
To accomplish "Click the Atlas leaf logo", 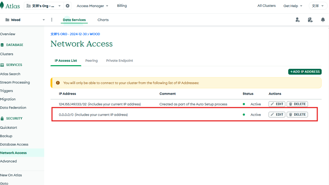I will click(2, 5).
